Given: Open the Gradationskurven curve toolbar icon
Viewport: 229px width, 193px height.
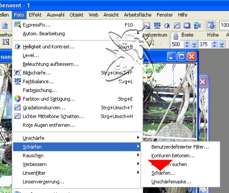Looking at the screenshot, I should tap(177, 26).
